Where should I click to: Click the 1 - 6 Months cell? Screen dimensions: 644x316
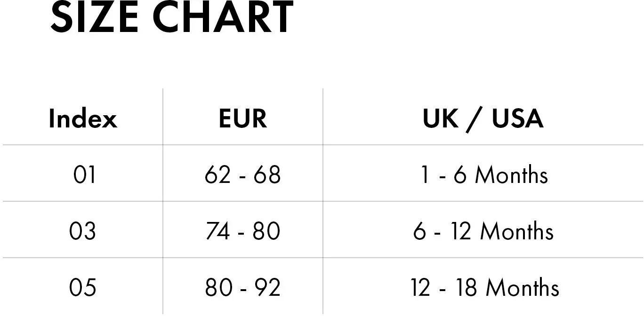(484, 175)
